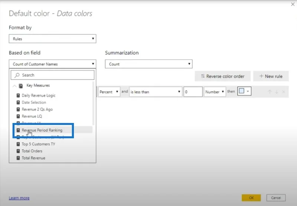Open the Learn more link
The height and width of the screenshot is (206, 297).
(x=19, y=198)
